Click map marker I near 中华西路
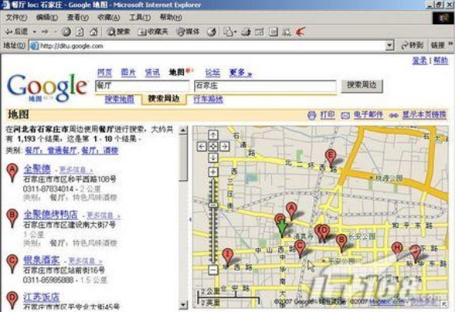 click(227, 256)
